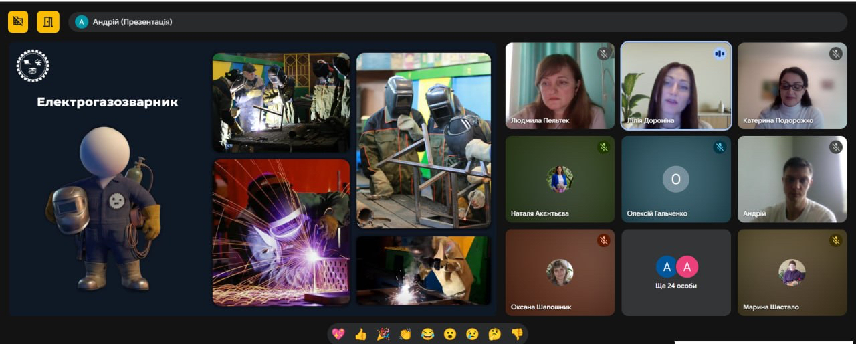Image resolution: width=856 pixels, height=344 pixels.
Task: Click the crossed-out yellow button at top left
Action: click(x=18, y=22)
